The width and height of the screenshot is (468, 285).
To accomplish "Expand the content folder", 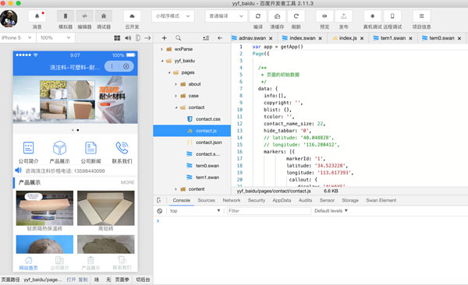I will coord(175,189).
